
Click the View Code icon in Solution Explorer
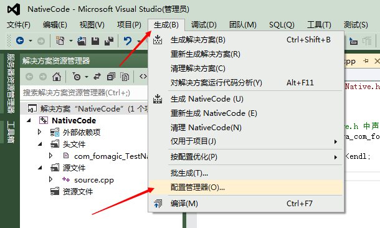tap(143, 77)
